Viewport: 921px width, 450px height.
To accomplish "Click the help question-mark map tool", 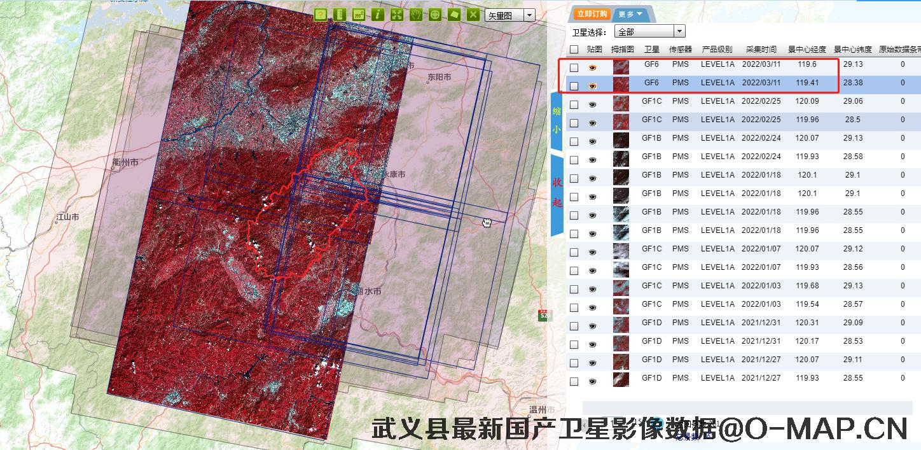I will 321,15.
